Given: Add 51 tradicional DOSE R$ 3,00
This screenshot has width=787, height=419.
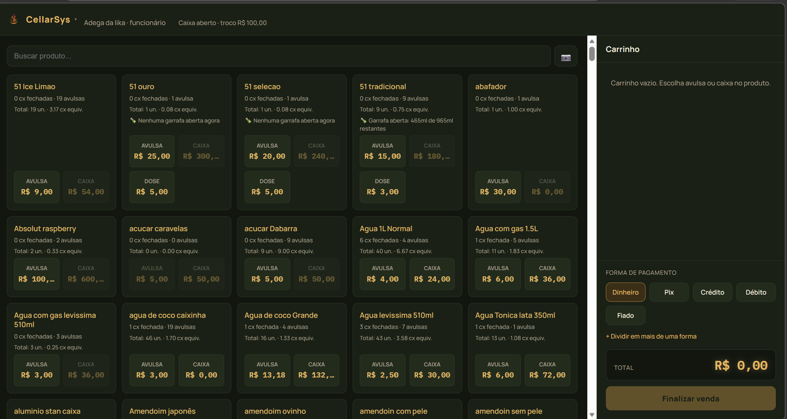Looking at the screenshot, I should [x=382, y=187].
